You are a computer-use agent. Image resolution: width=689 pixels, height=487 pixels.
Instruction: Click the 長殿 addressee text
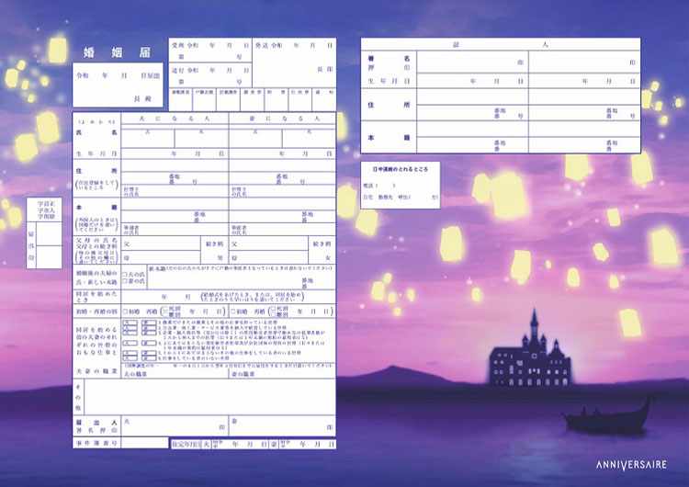[x=142, y=99]
